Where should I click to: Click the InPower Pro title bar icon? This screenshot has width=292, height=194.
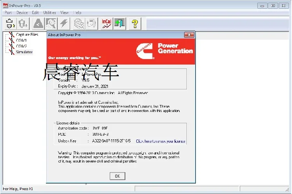coord(5,5)
